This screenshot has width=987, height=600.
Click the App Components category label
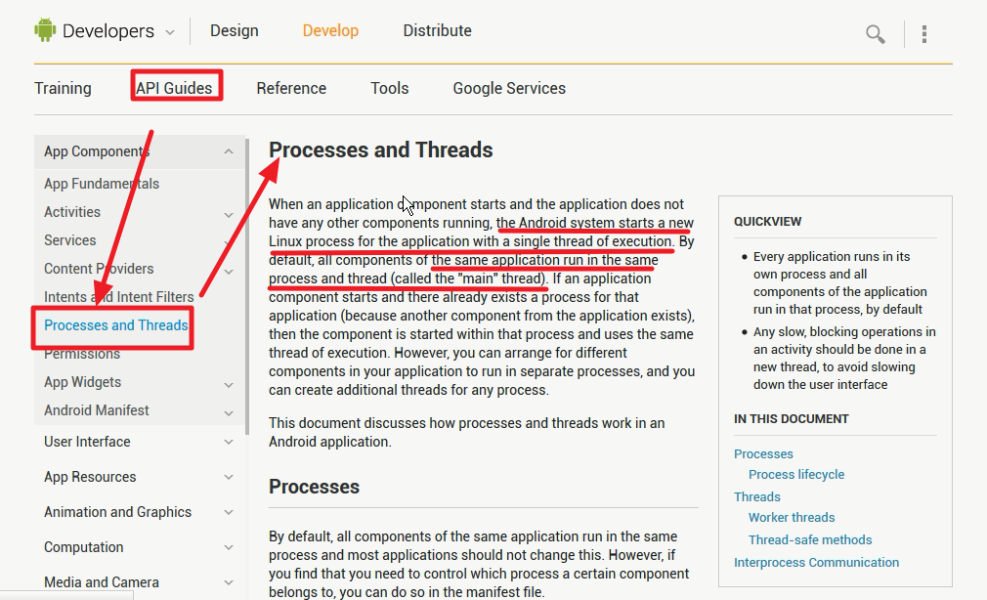(97, 151)
